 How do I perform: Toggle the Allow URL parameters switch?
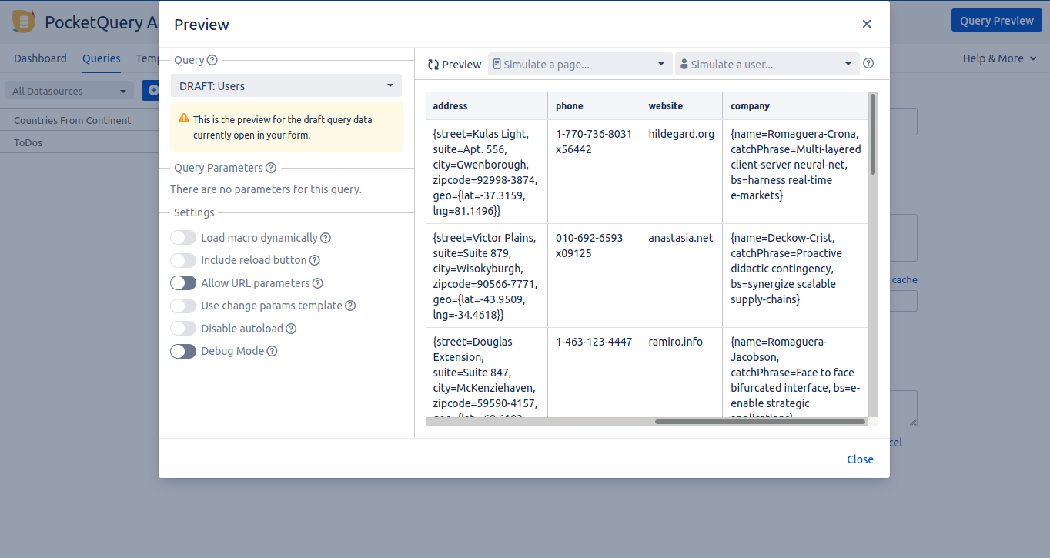click(x=183, y=283)
